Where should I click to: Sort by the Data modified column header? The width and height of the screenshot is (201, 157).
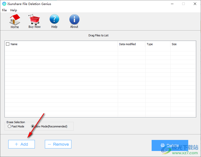[131, 44]
